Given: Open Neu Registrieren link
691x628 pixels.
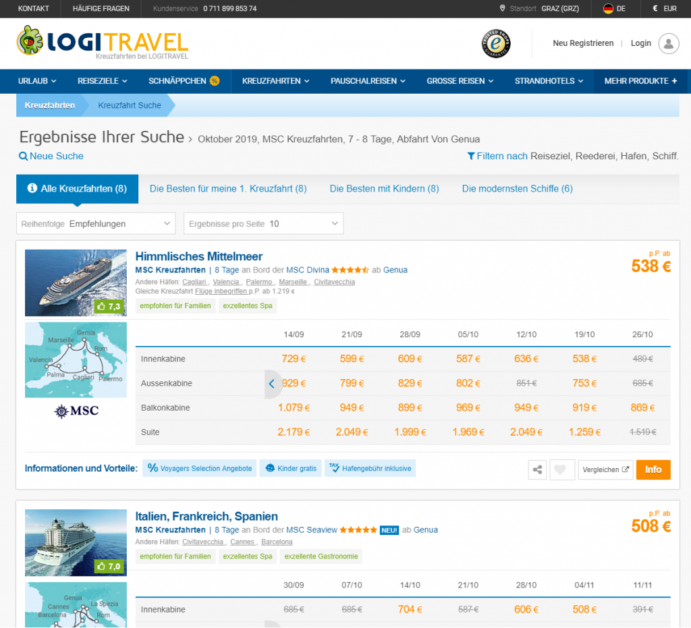Looking at the screenshot, I should point(583,43).
